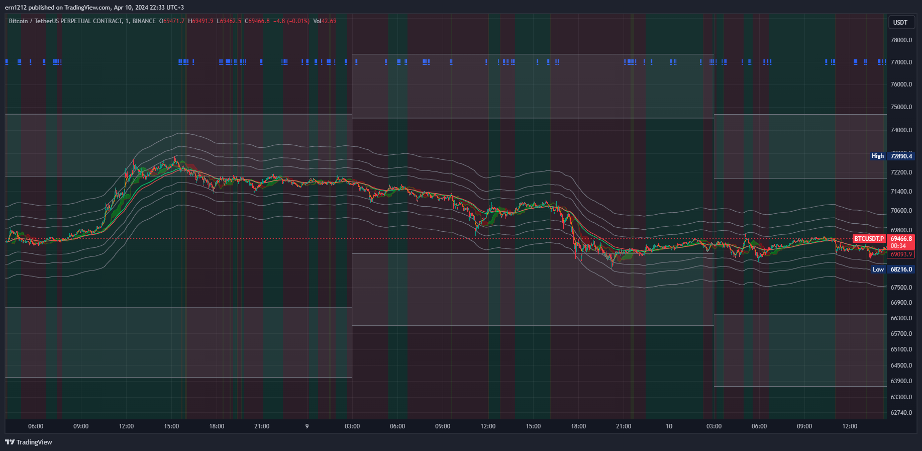Click the 75000.0 price axis label

901,107
